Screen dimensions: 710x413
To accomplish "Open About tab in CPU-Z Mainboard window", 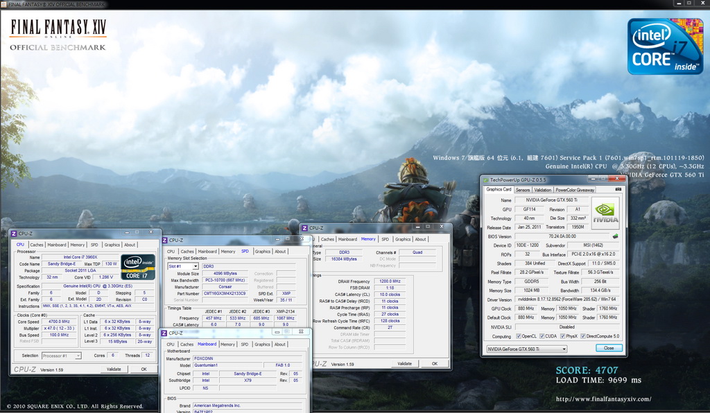I will [280, 344].
